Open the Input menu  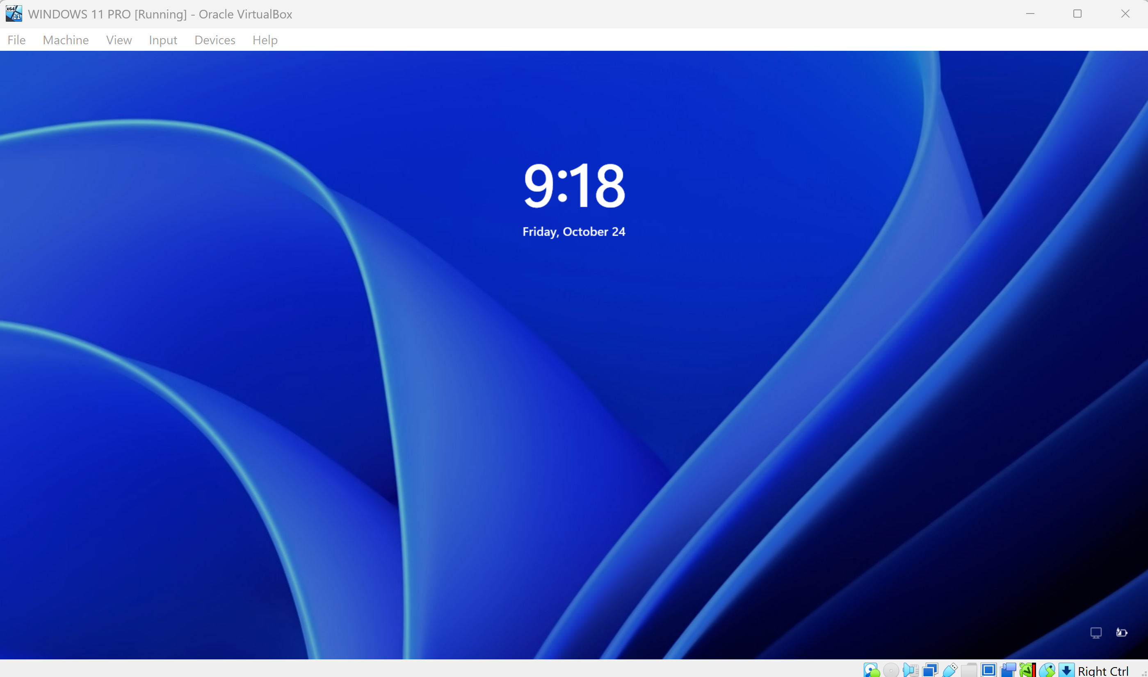[163, 40]
